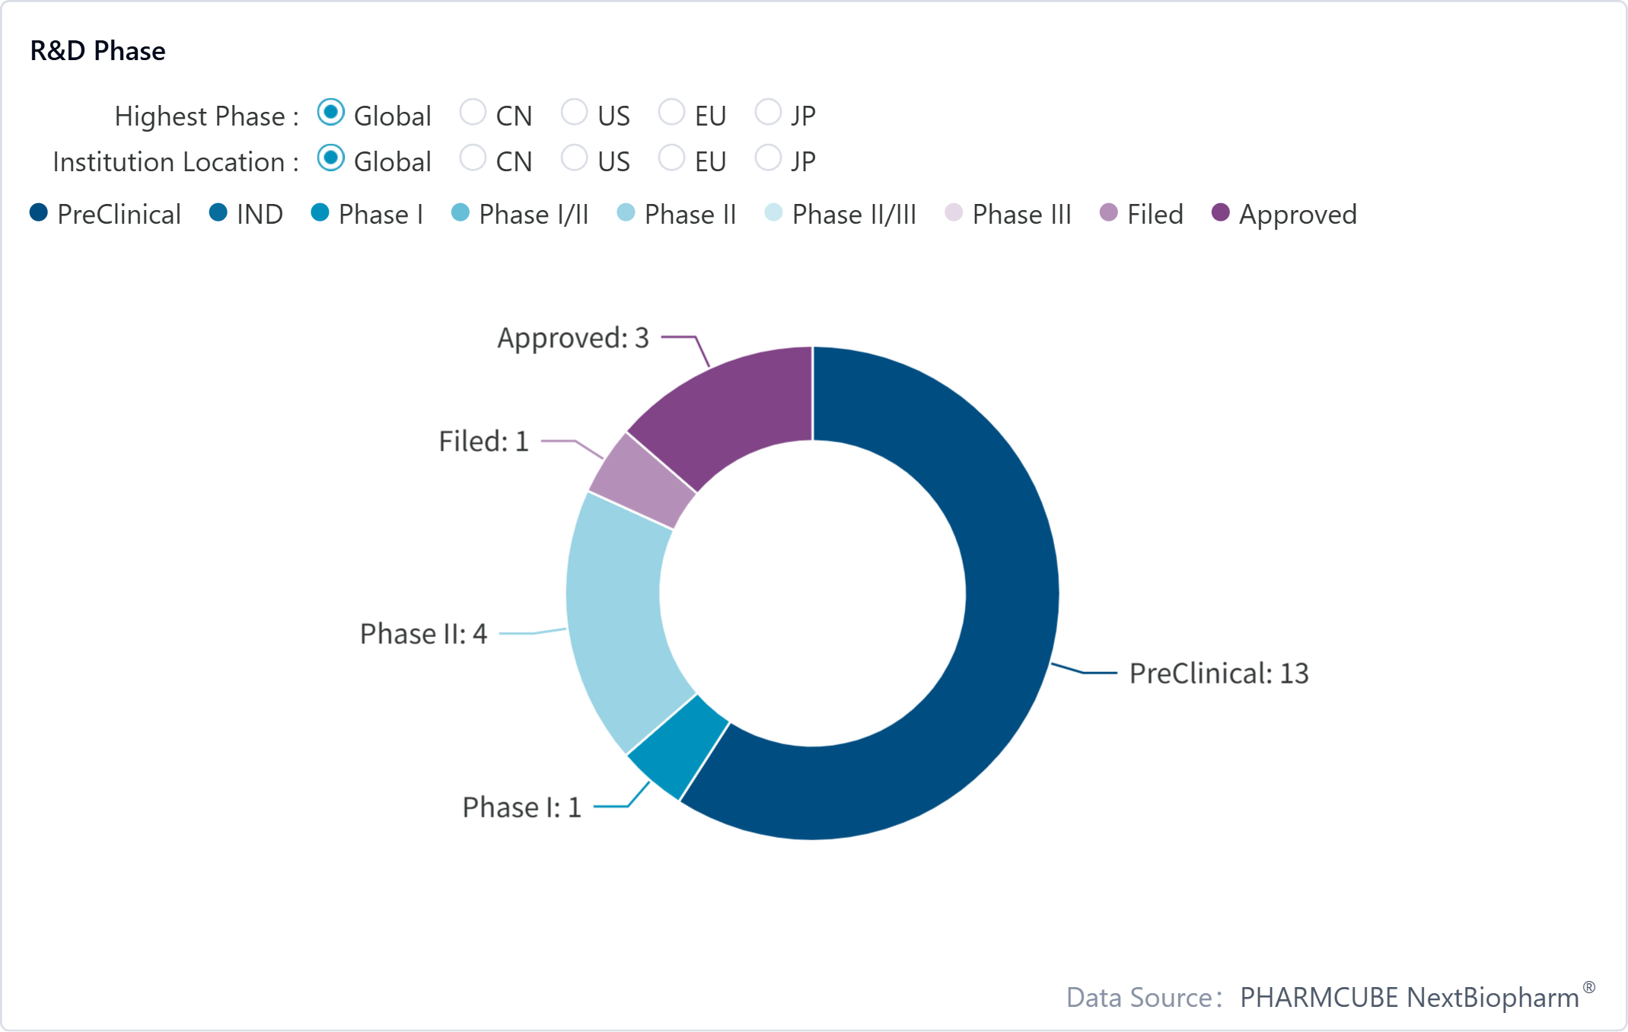Select US radio in Highest Phase row

(574, 113)
